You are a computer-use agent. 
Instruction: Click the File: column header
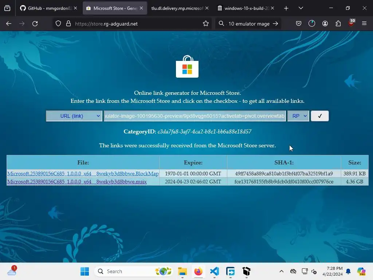(x=83, y=163)
